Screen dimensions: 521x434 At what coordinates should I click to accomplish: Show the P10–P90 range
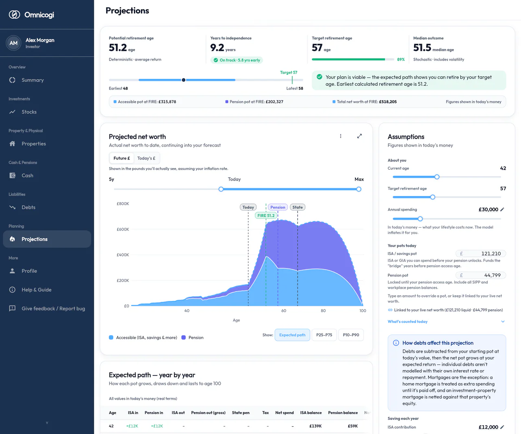[351, 335]
